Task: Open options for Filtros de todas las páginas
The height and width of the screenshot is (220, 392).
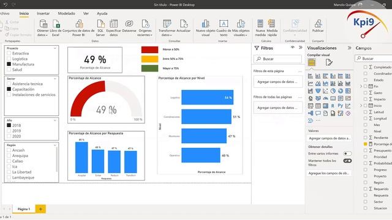Action: pos(300,97)
